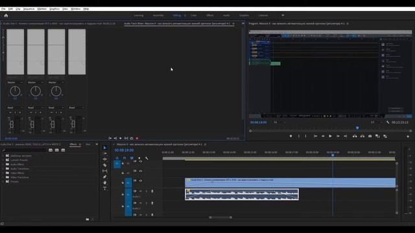Image resolution: width=415 pixels, height=233 pixels.
Task: Click first channel volume fader
Action: [12, 124]
